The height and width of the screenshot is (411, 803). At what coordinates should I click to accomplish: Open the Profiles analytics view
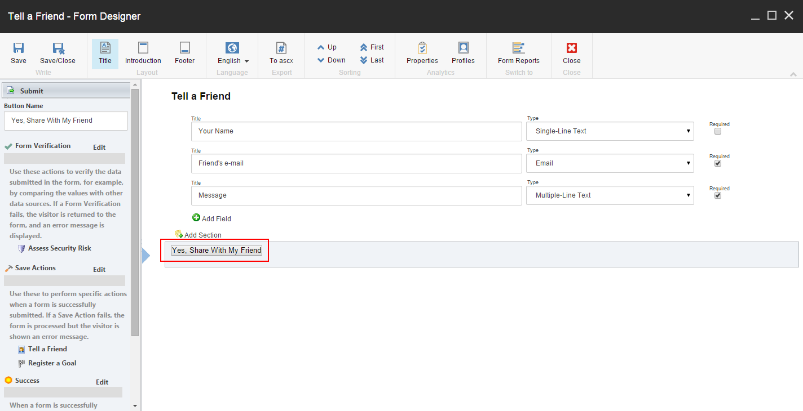click(x=462, y=53)
